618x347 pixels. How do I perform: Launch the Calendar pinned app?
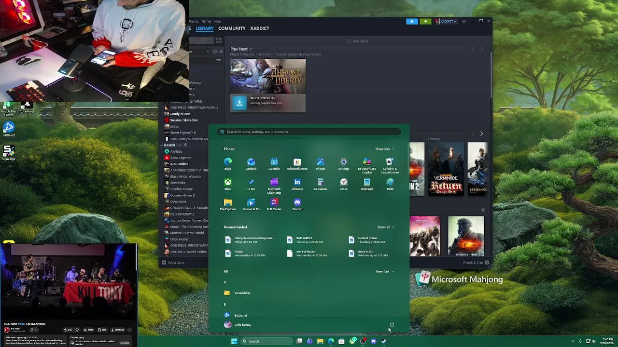pos(274,164)
